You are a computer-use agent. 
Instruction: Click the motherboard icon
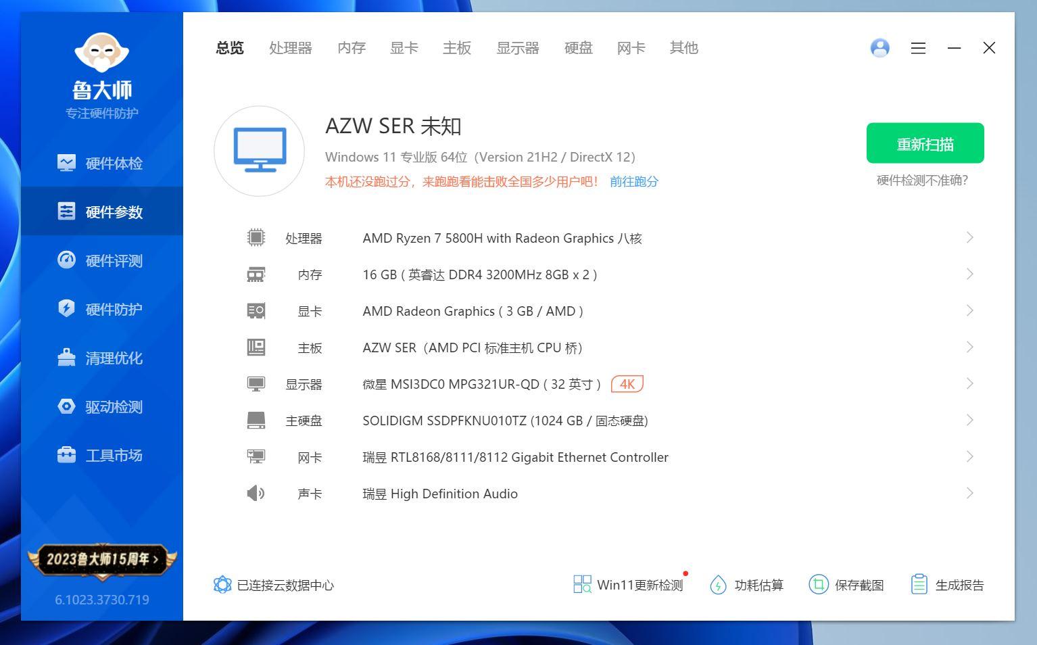[x=256, y=348]
